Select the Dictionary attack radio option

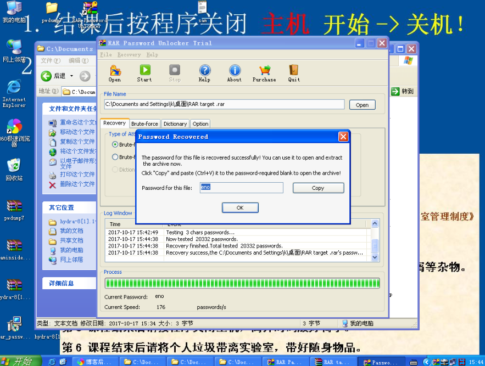point(115,170)
